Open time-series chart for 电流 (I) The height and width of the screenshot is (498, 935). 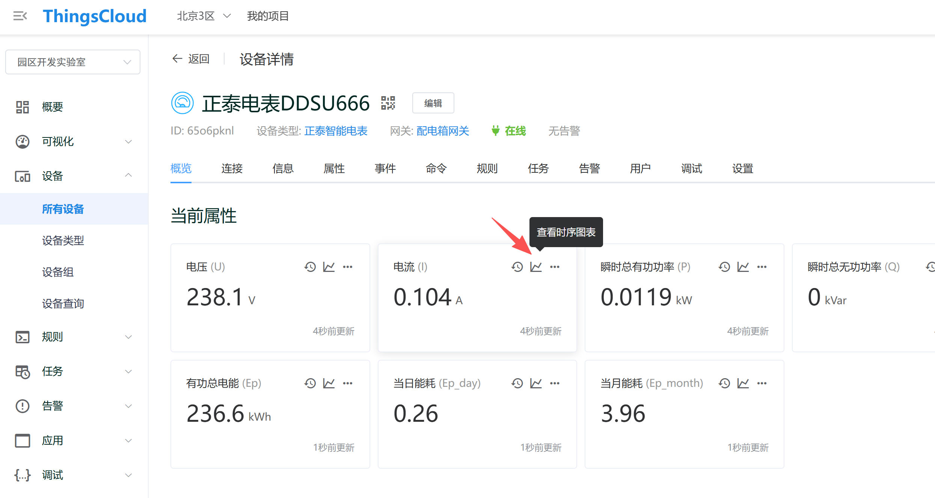pos(536,267)
